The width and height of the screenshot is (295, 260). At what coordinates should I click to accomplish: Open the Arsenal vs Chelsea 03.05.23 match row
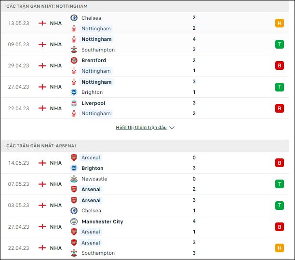[x=145, y=205]
